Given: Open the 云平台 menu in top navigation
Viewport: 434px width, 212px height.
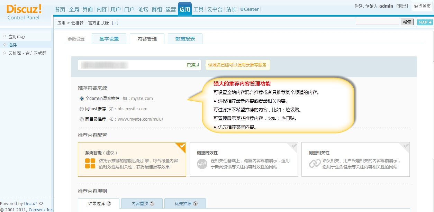Looking at the screenshot, I should (x=215, y=9).
